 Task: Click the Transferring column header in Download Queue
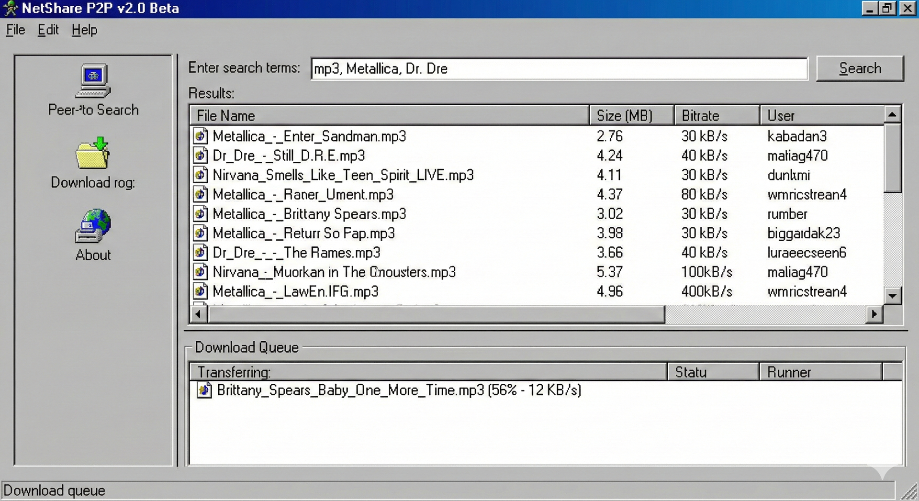pos(428,372)
